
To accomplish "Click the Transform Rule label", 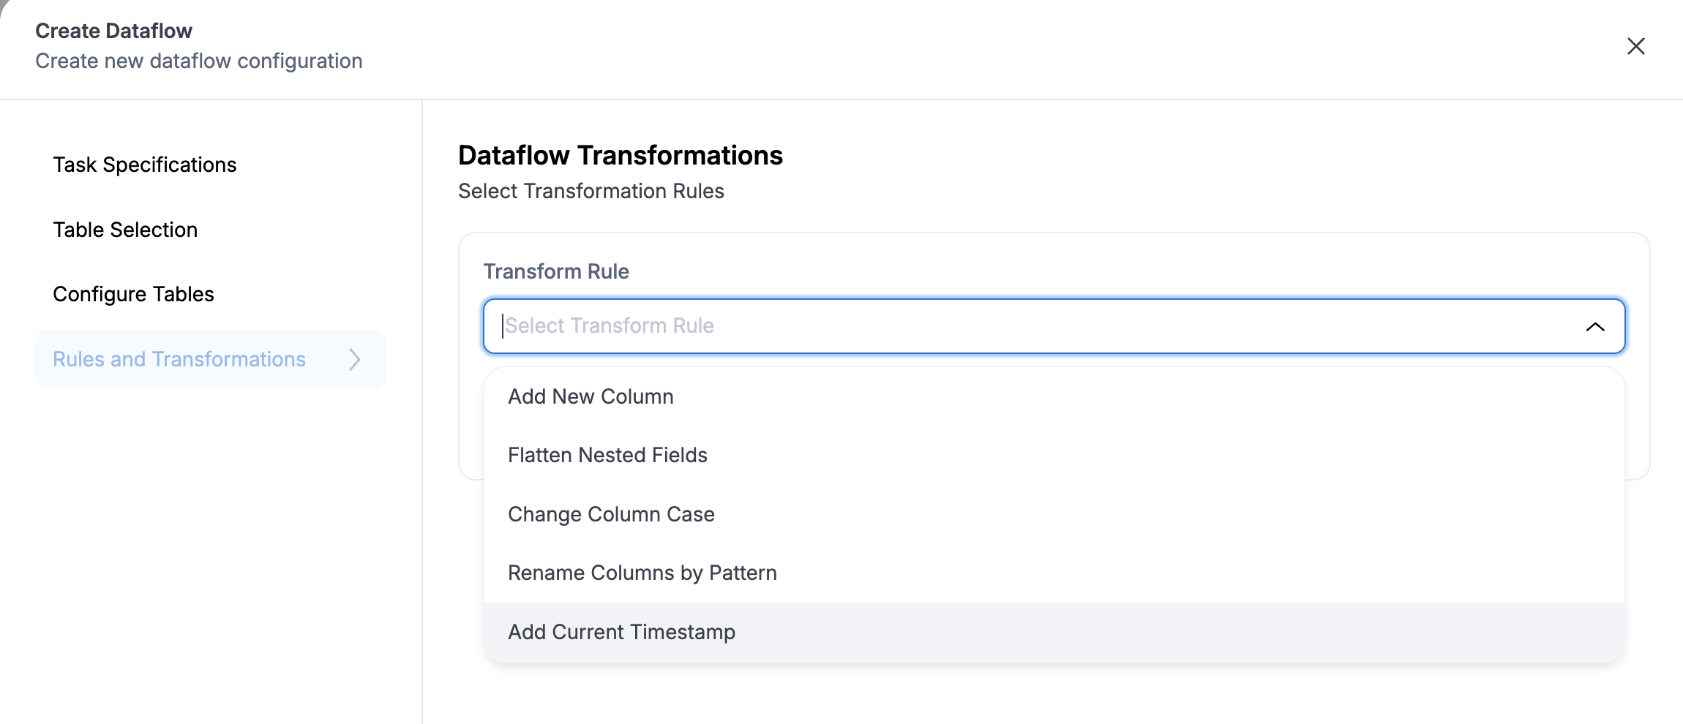I will 556,271.
